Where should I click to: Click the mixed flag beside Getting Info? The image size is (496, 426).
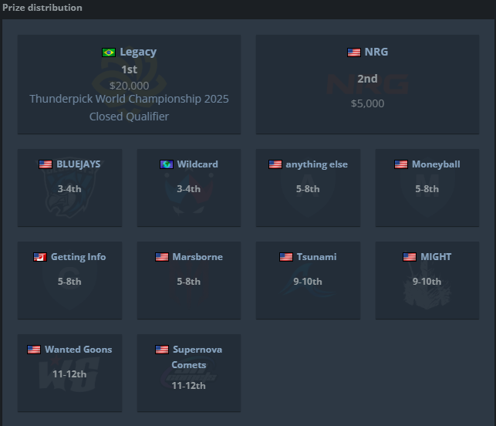pyautogui.click(x=40, y=257)
